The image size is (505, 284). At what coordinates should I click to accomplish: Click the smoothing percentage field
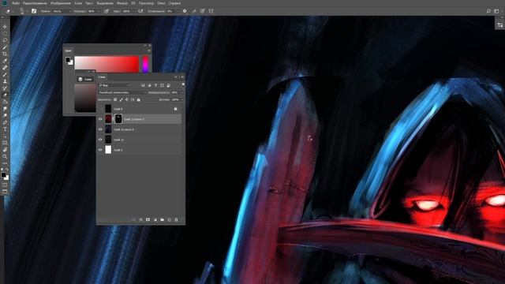pos(170,11)
